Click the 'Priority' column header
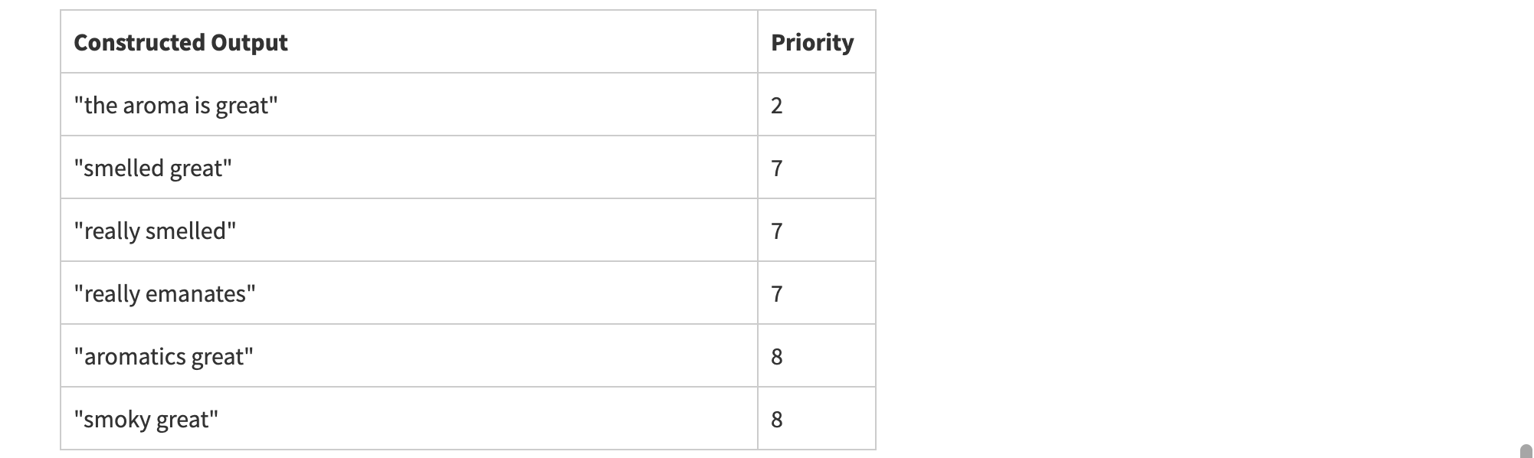The width and height of the screenshot is (1534, 458). coord(812,42)
